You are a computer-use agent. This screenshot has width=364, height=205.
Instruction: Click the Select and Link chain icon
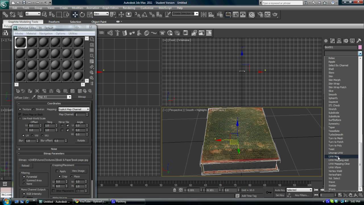[x=5, y=15]
